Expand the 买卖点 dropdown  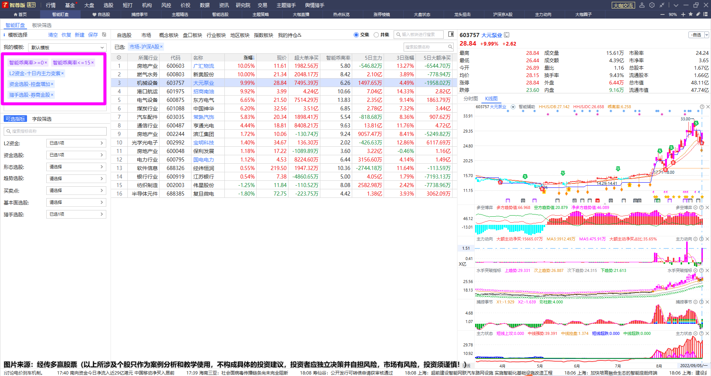(76, 190)
